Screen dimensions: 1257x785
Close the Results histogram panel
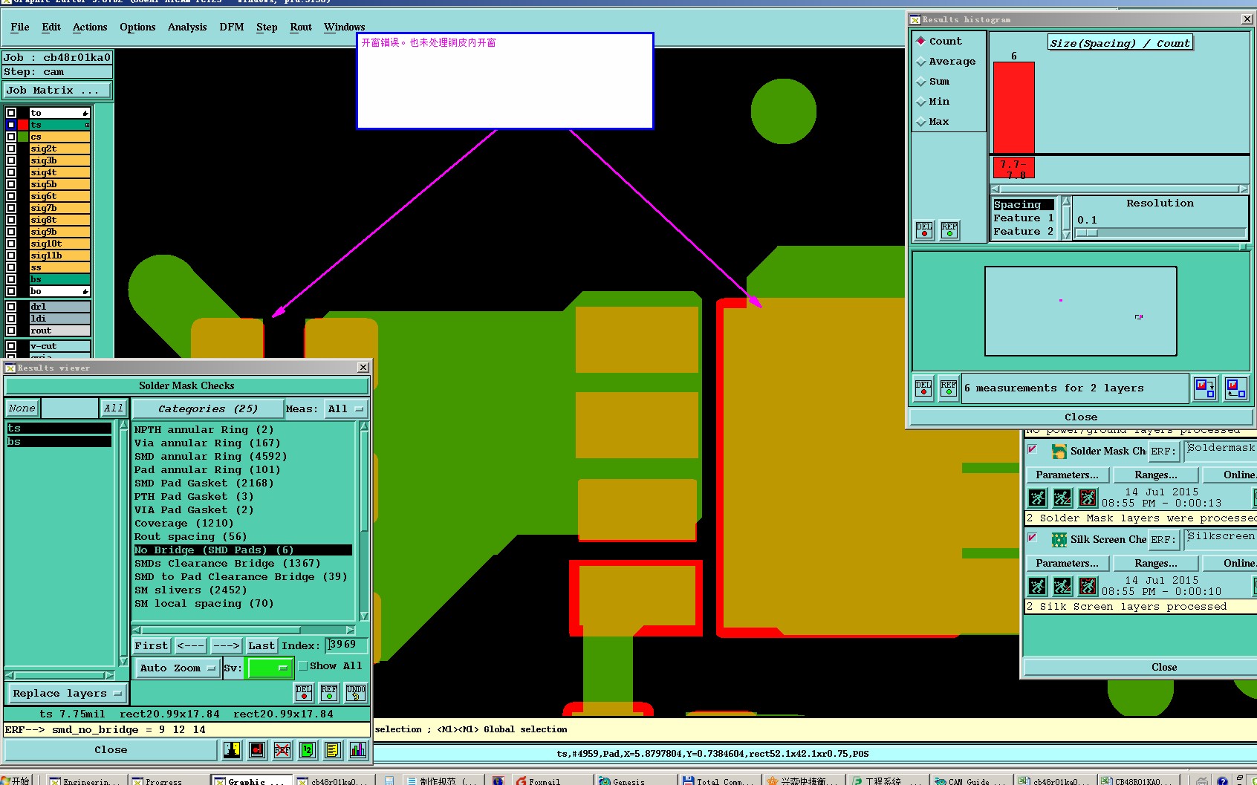pyautogui.click(x=1081, y=417)
